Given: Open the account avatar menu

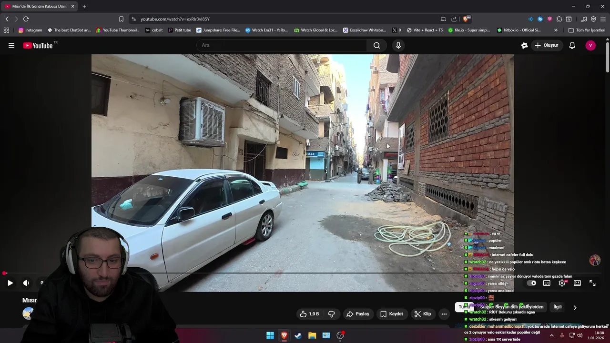Looking at the screenshot, I should (x=590, y=45).
